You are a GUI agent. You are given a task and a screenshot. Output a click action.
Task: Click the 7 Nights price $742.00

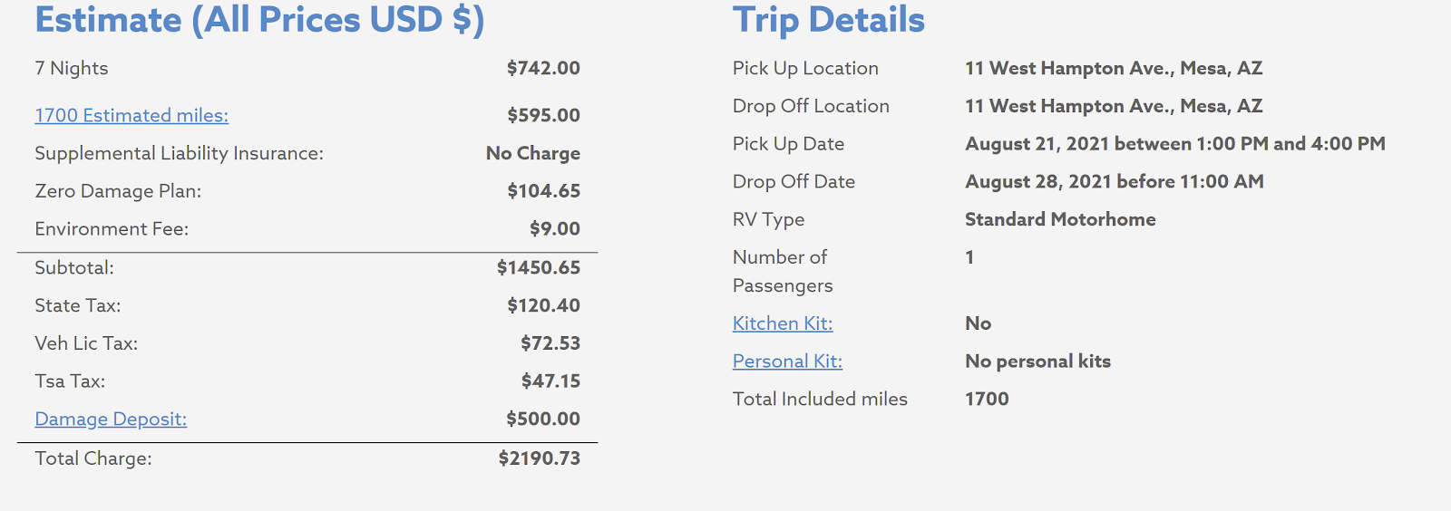543,68
